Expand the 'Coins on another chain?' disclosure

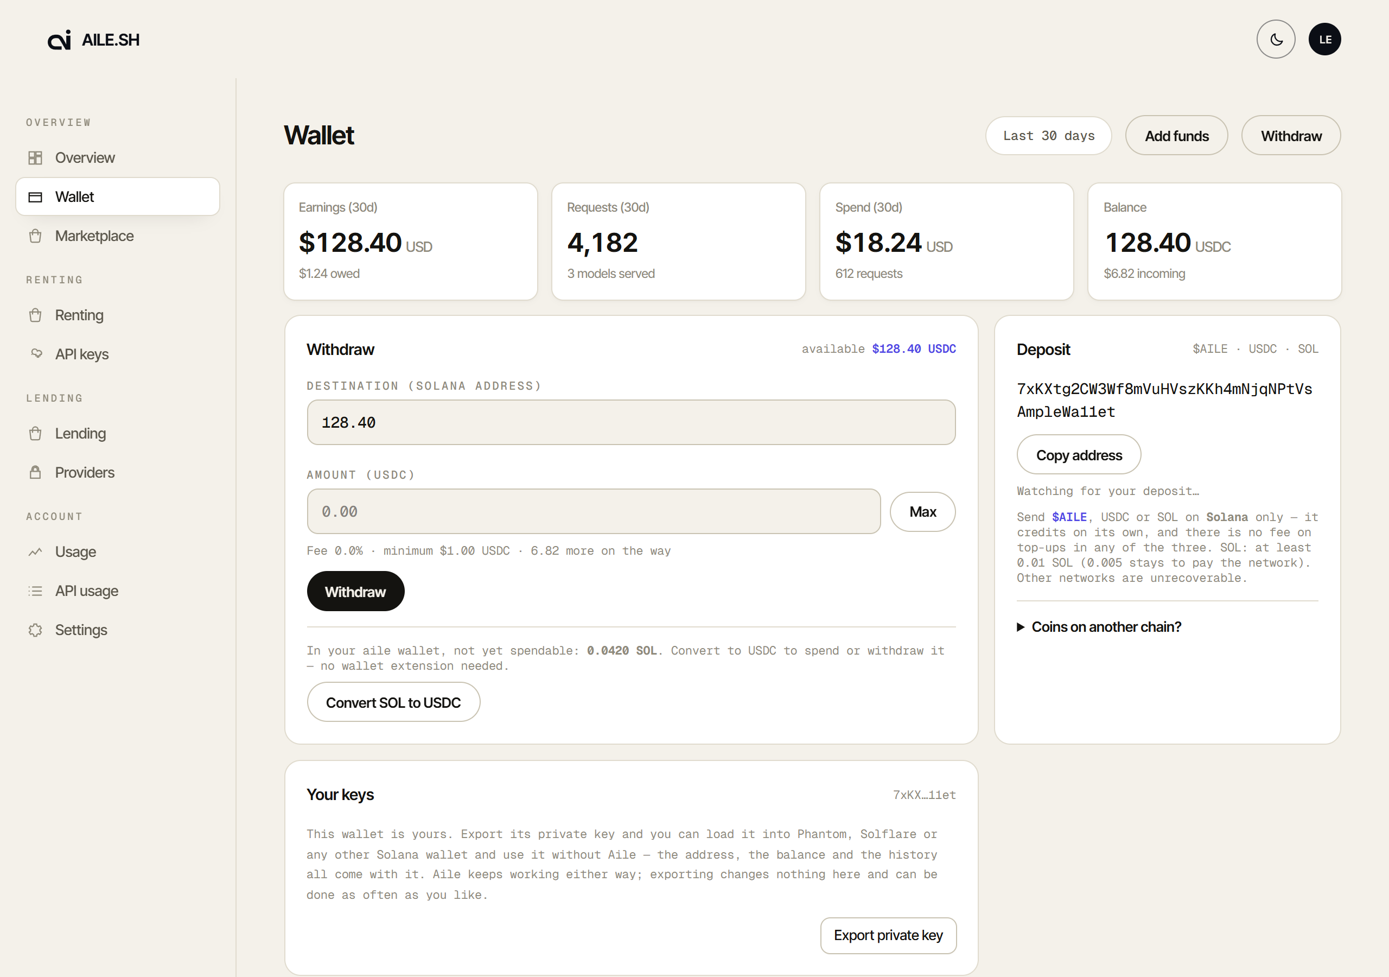tap(1099, 627)
